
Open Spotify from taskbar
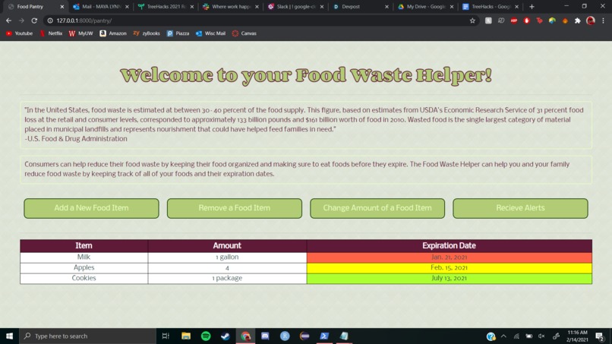pyautogui.click(x=206, y=336)
